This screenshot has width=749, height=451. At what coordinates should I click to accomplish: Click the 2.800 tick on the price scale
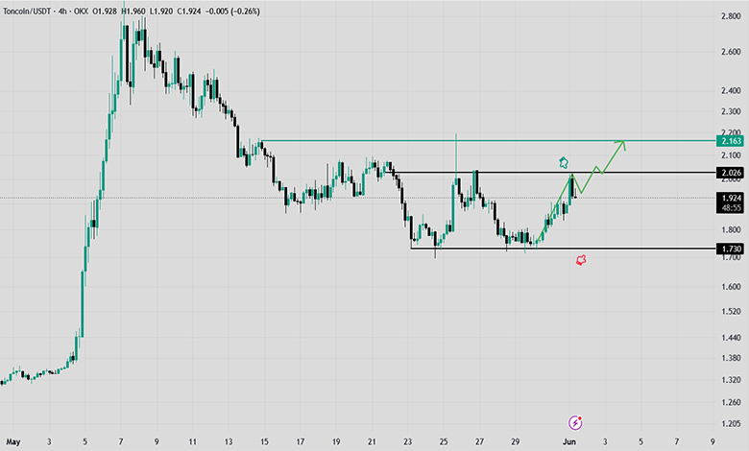(731, 16)
